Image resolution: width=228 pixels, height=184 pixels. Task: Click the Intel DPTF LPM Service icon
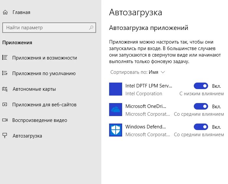(x=116, y=89)
